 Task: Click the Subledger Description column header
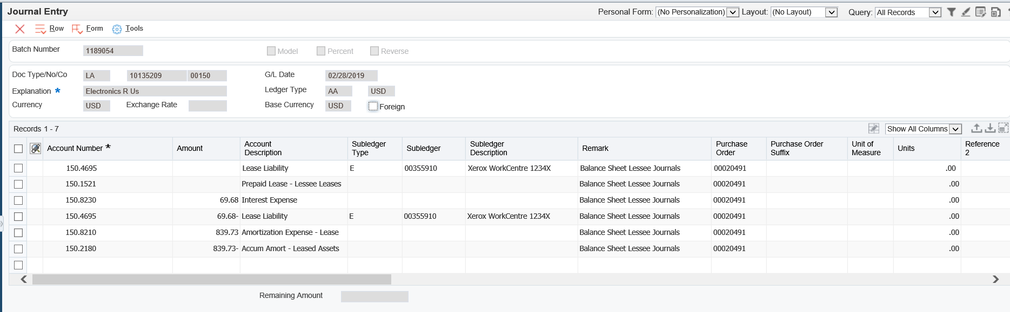pyautogui.click(x=521, y=148)
